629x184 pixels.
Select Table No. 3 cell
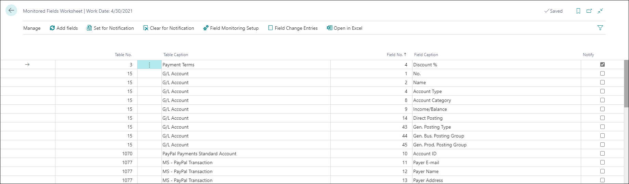96,65
